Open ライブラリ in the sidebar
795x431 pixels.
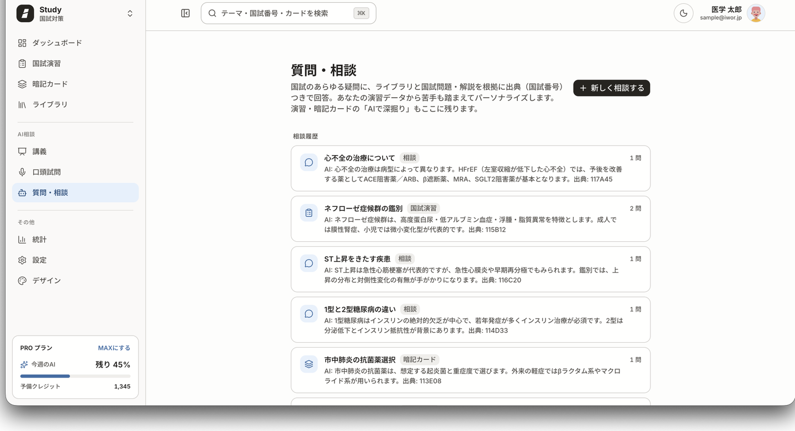click(x=75, y=104)
